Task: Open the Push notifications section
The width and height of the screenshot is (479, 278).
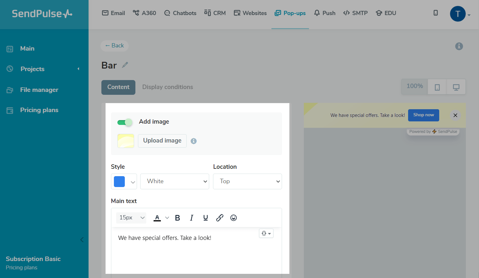Action: coord(325,13)
